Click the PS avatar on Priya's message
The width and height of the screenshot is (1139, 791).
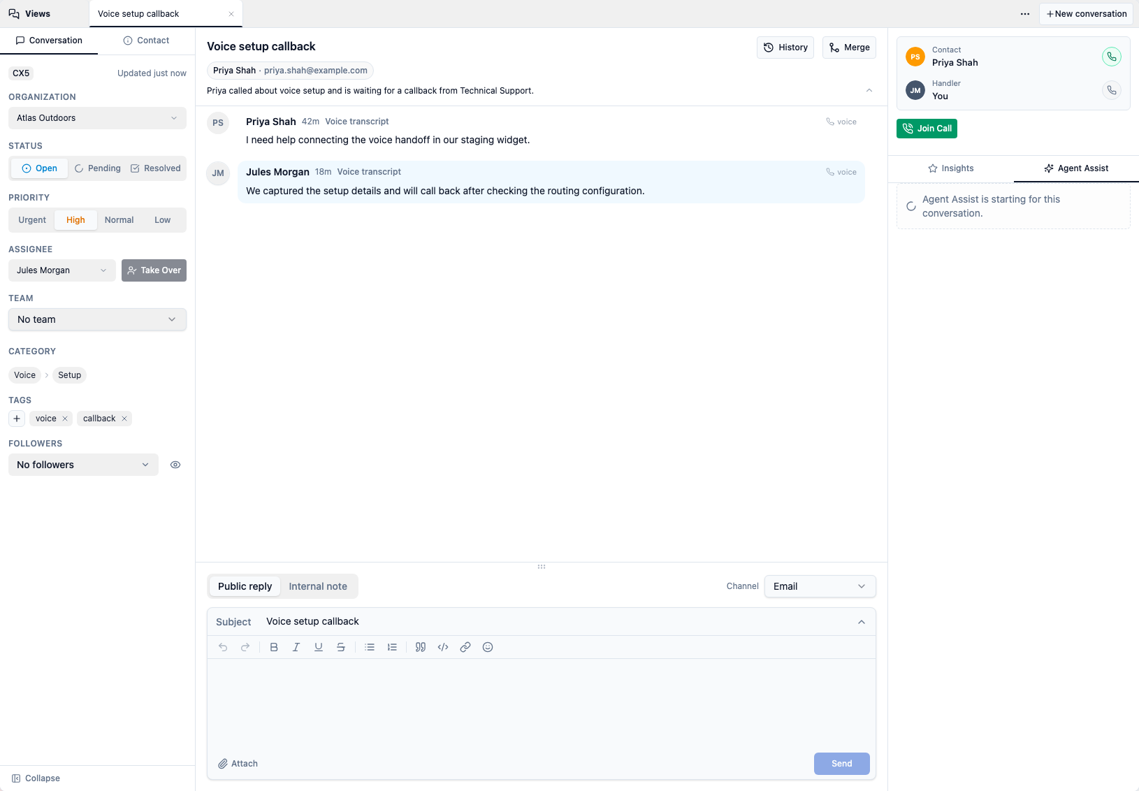(x=218, y=123)
